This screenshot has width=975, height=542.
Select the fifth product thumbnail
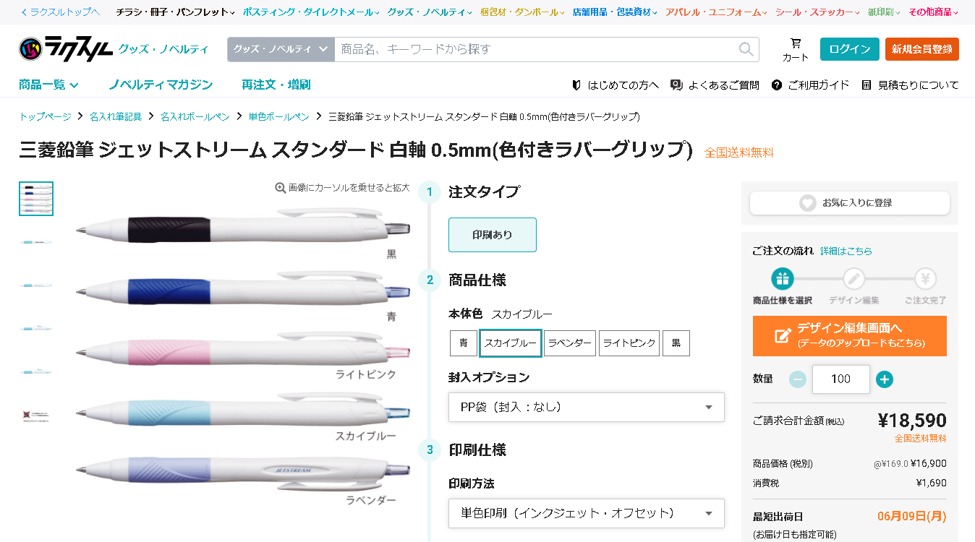[36, 372]
